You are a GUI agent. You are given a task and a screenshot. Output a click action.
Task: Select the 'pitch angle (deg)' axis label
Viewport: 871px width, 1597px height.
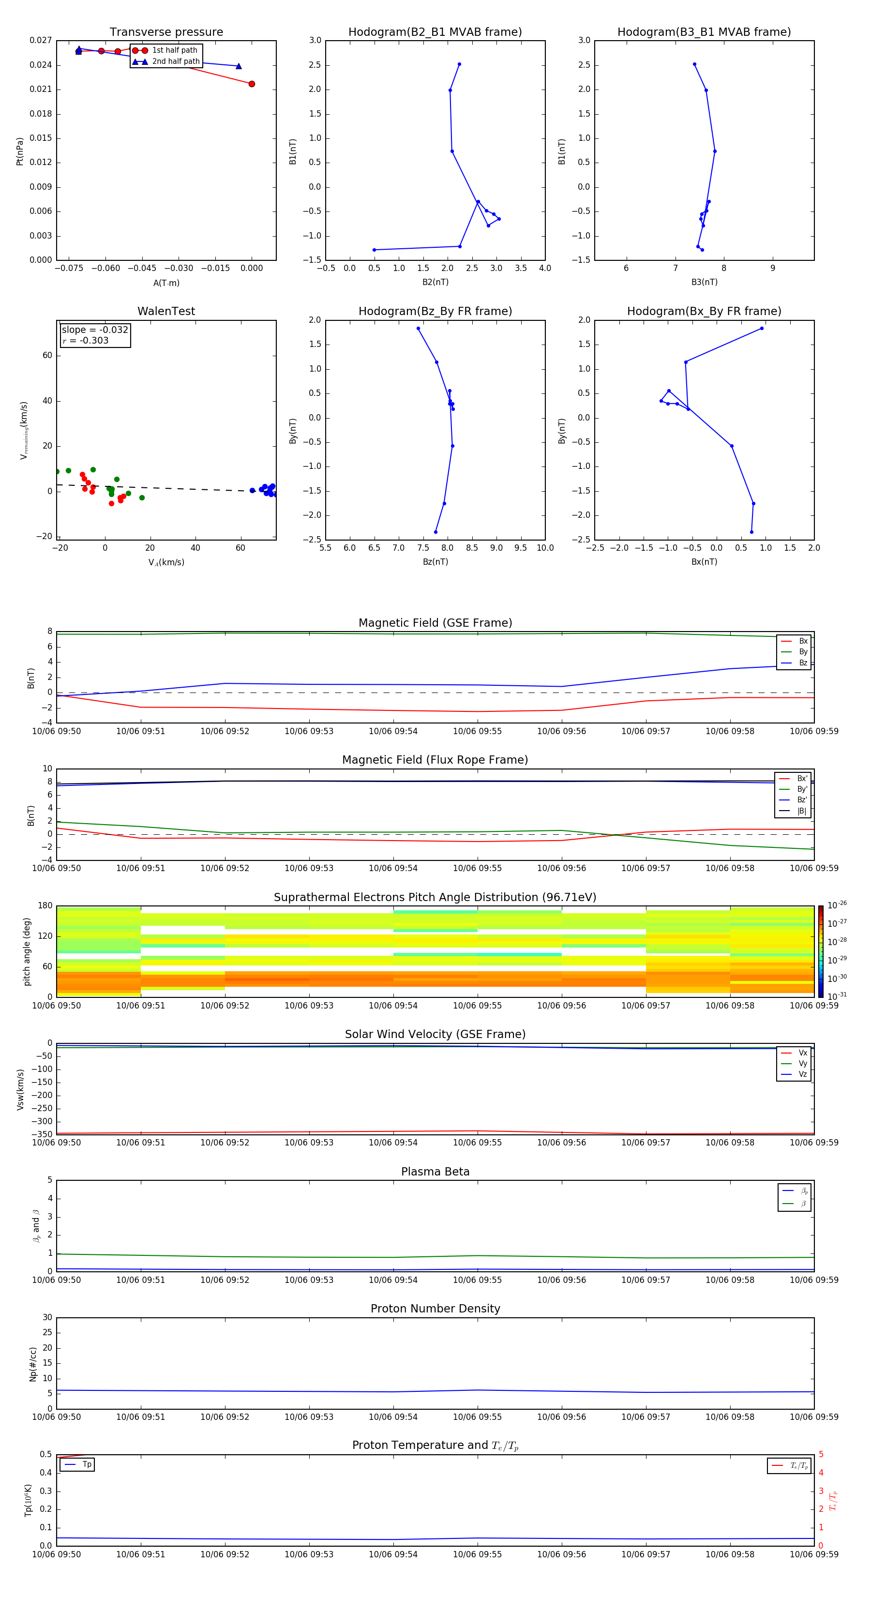(27, 951)
